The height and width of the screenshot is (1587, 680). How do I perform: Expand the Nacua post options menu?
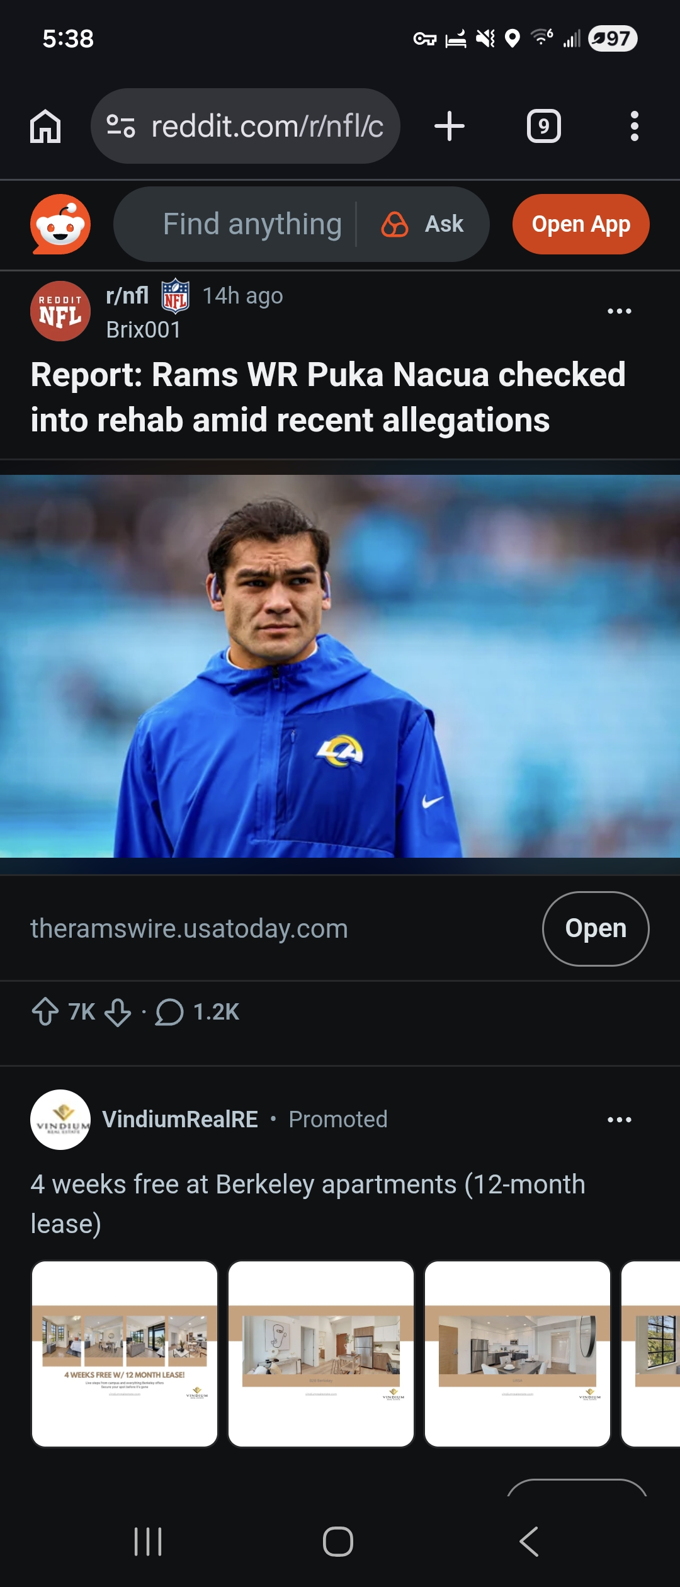619,311
